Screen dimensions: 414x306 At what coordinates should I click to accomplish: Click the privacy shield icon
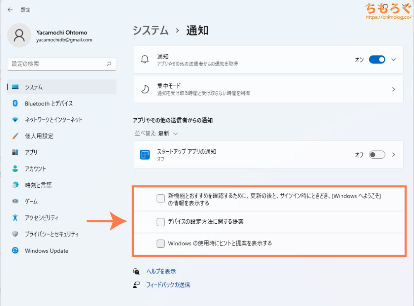pos(15,234)
